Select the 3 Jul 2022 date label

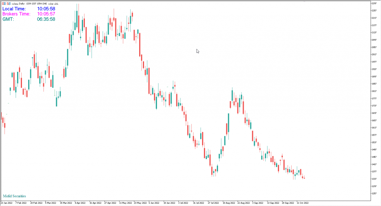click(183, 203)
